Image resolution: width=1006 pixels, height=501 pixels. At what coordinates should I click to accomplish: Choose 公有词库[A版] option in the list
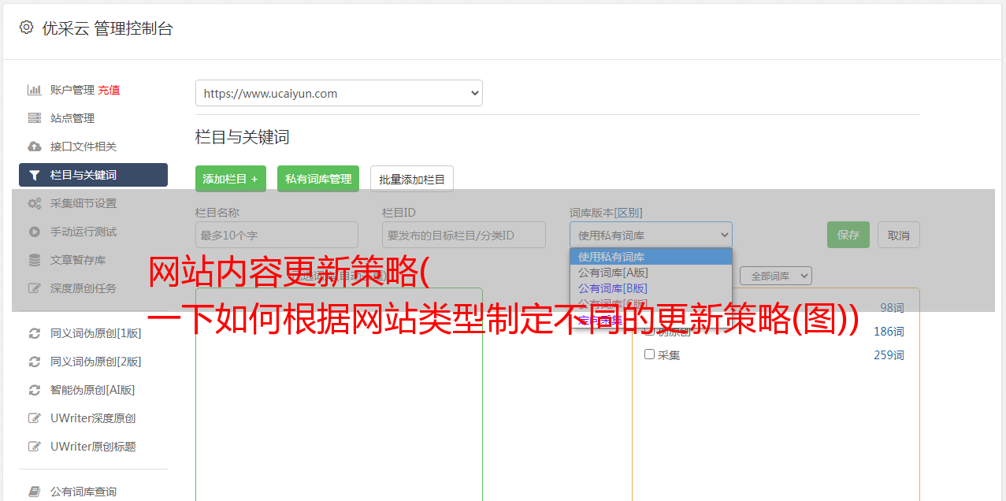651,273
